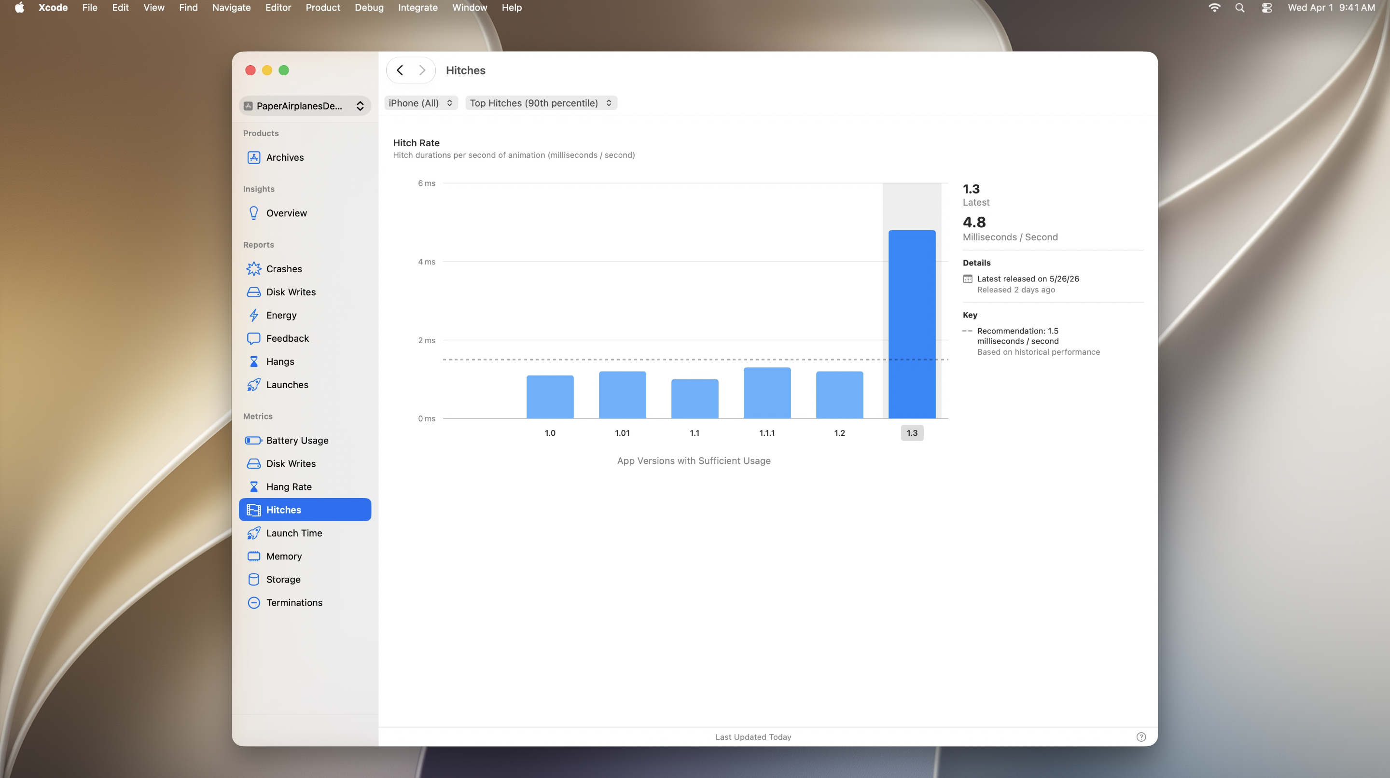The height and width of the screenshot is (778, 1390).
Task: Open the Top Hitches (90th percentile) filter
Action: pos(541,102)
